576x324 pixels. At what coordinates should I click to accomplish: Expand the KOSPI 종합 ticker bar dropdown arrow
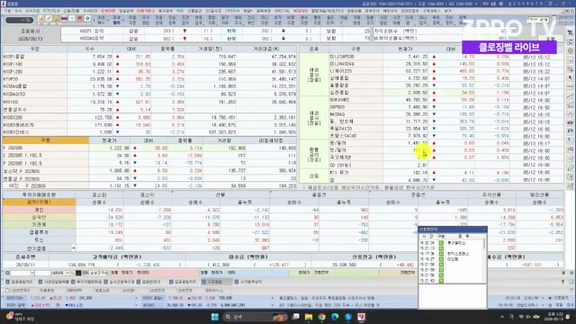[x=273, y=298]
